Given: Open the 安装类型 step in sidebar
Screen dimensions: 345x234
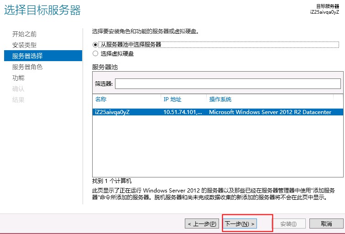Looking at the screenshot, I should point(24,45).
